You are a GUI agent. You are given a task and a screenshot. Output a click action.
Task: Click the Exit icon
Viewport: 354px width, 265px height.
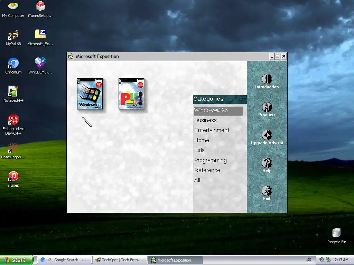pos(267,191)
